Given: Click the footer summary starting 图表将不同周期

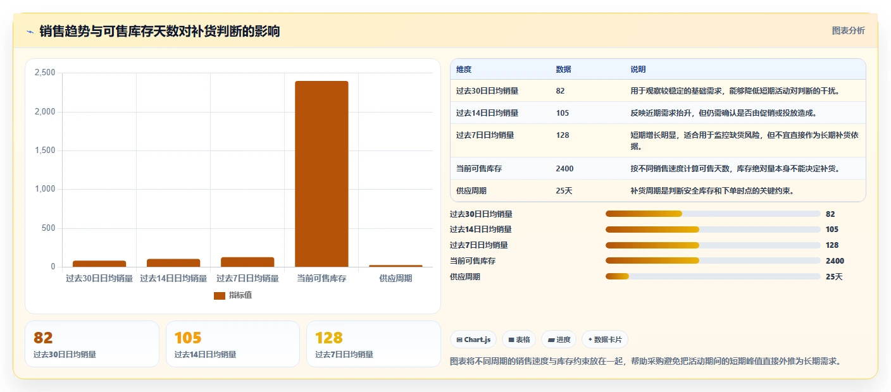Looking at the screenshot, I should tap(645, 361).
